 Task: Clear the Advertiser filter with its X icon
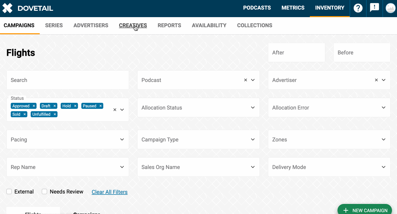point(376,80)
